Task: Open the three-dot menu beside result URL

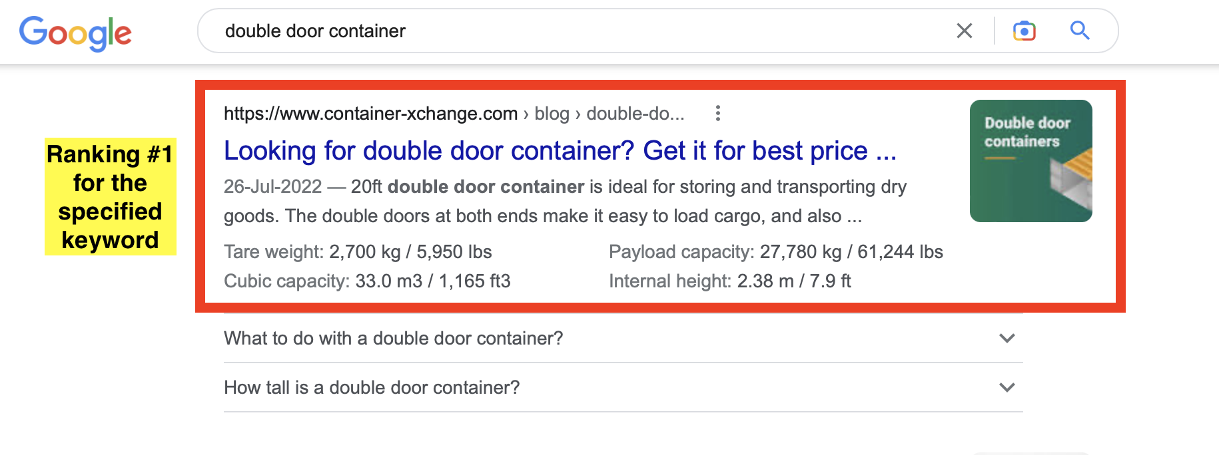Action: click(x=717, y=114)
